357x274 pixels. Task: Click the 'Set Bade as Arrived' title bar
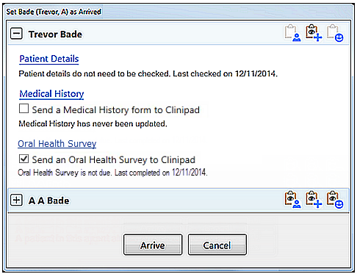pyautogui.click(x=54, y=12)
